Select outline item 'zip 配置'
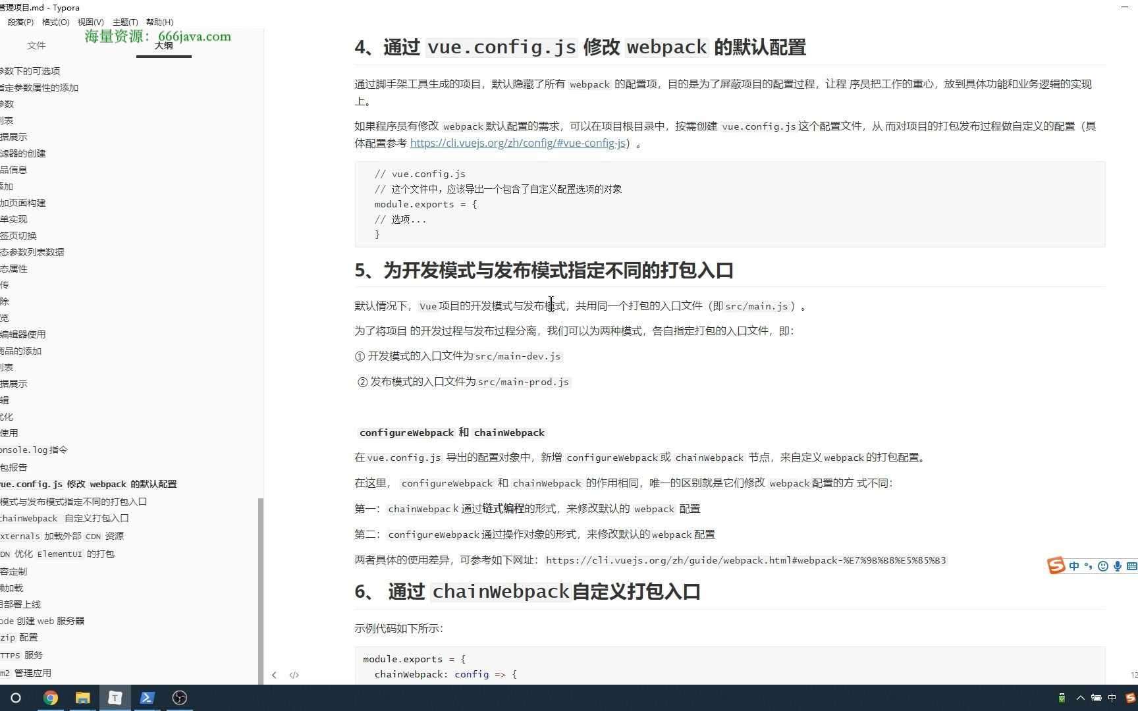The width and height of the screenshot is (1138, 711). (x=19, y=638)
